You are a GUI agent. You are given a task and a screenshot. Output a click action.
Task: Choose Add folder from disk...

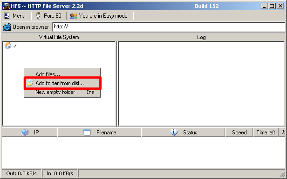click(x=62, y=83)
